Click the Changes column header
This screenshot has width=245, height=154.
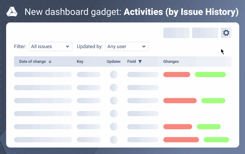pos(171,62)
